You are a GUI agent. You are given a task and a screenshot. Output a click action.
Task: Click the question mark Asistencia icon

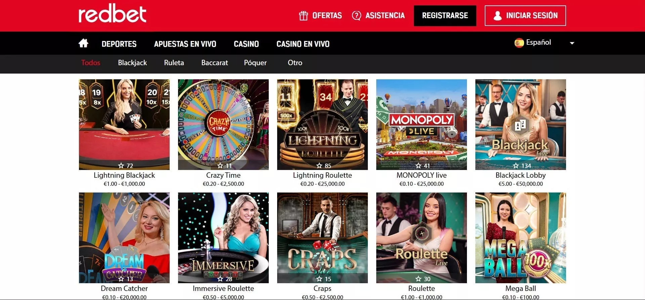tap(356, 15)
